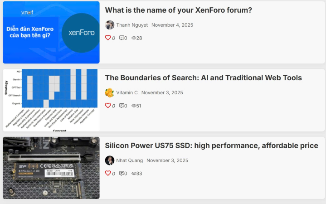Click Vitamin C's orange avatar
Screen dimensions: 326x204
point(110,92)
